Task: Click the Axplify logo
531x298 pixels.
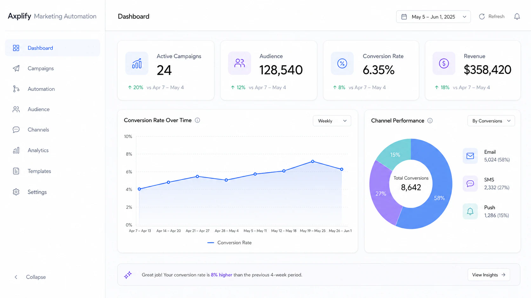Action: pyautogui.click(x=19, y=16)
